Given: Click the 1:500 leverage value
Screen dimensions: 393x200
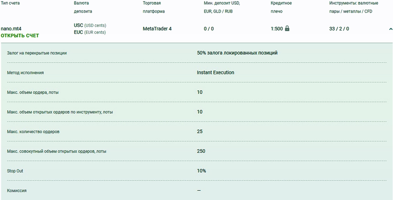Looking at the screenshot, I should [276, 29].
